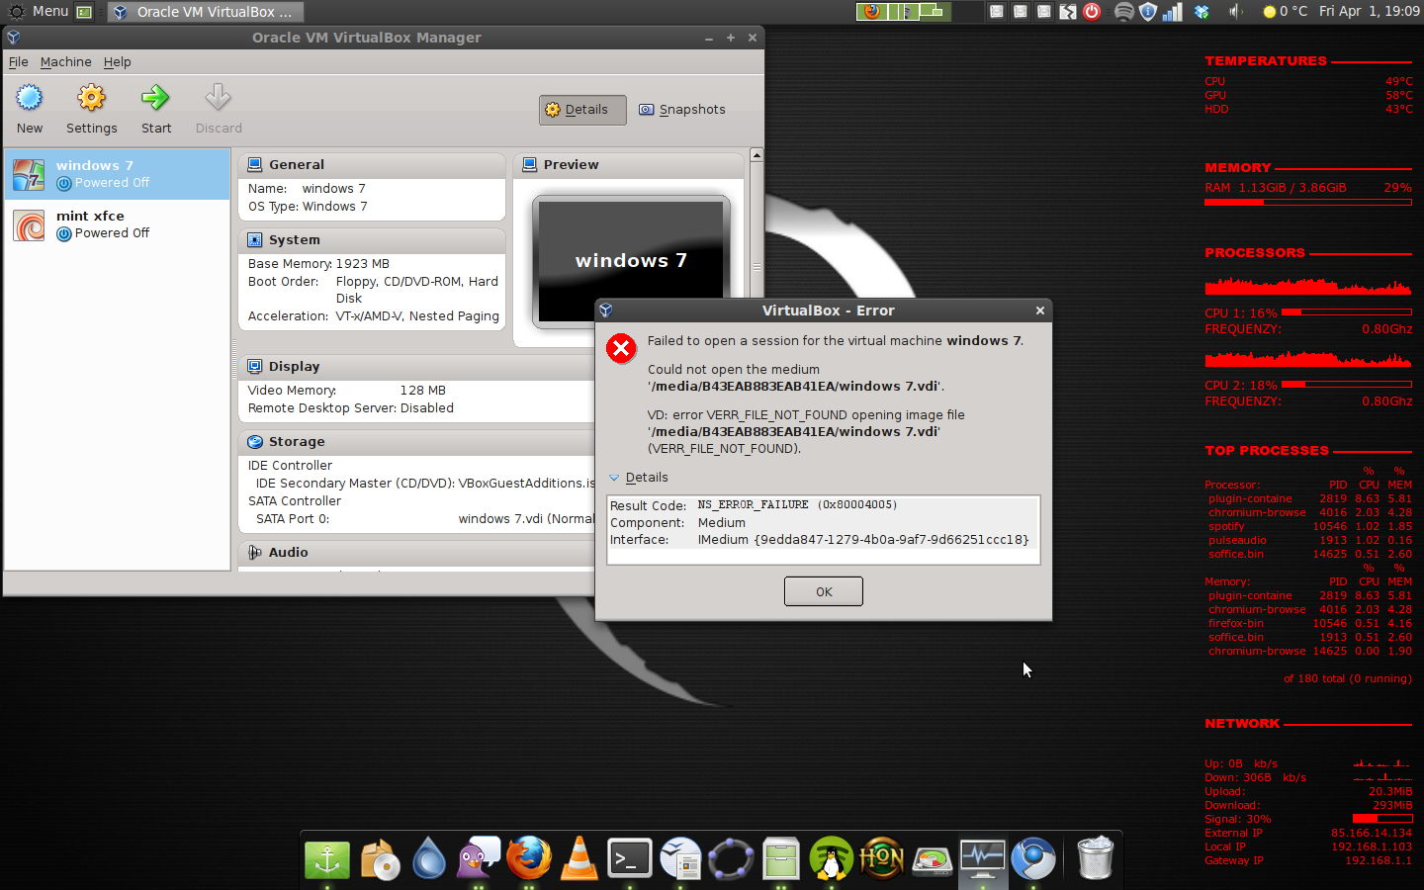Click the NS_ERROR_FAILURE result code text
The width and height of the screenshot is (1424, 890).
click(x=797, y=505)
